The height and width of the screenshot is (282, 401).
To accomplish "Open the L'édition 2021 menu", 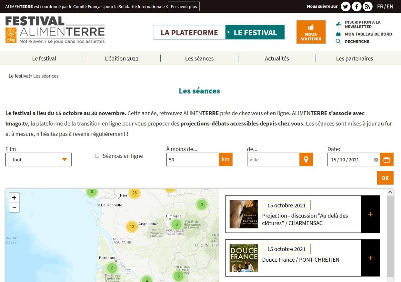I will point(122,58).
